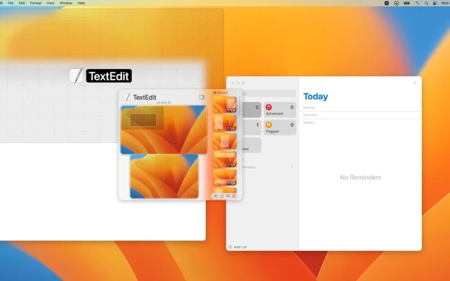Click the No Reminders placeholder text
The image size is (450, 281).
pos(360,178)
